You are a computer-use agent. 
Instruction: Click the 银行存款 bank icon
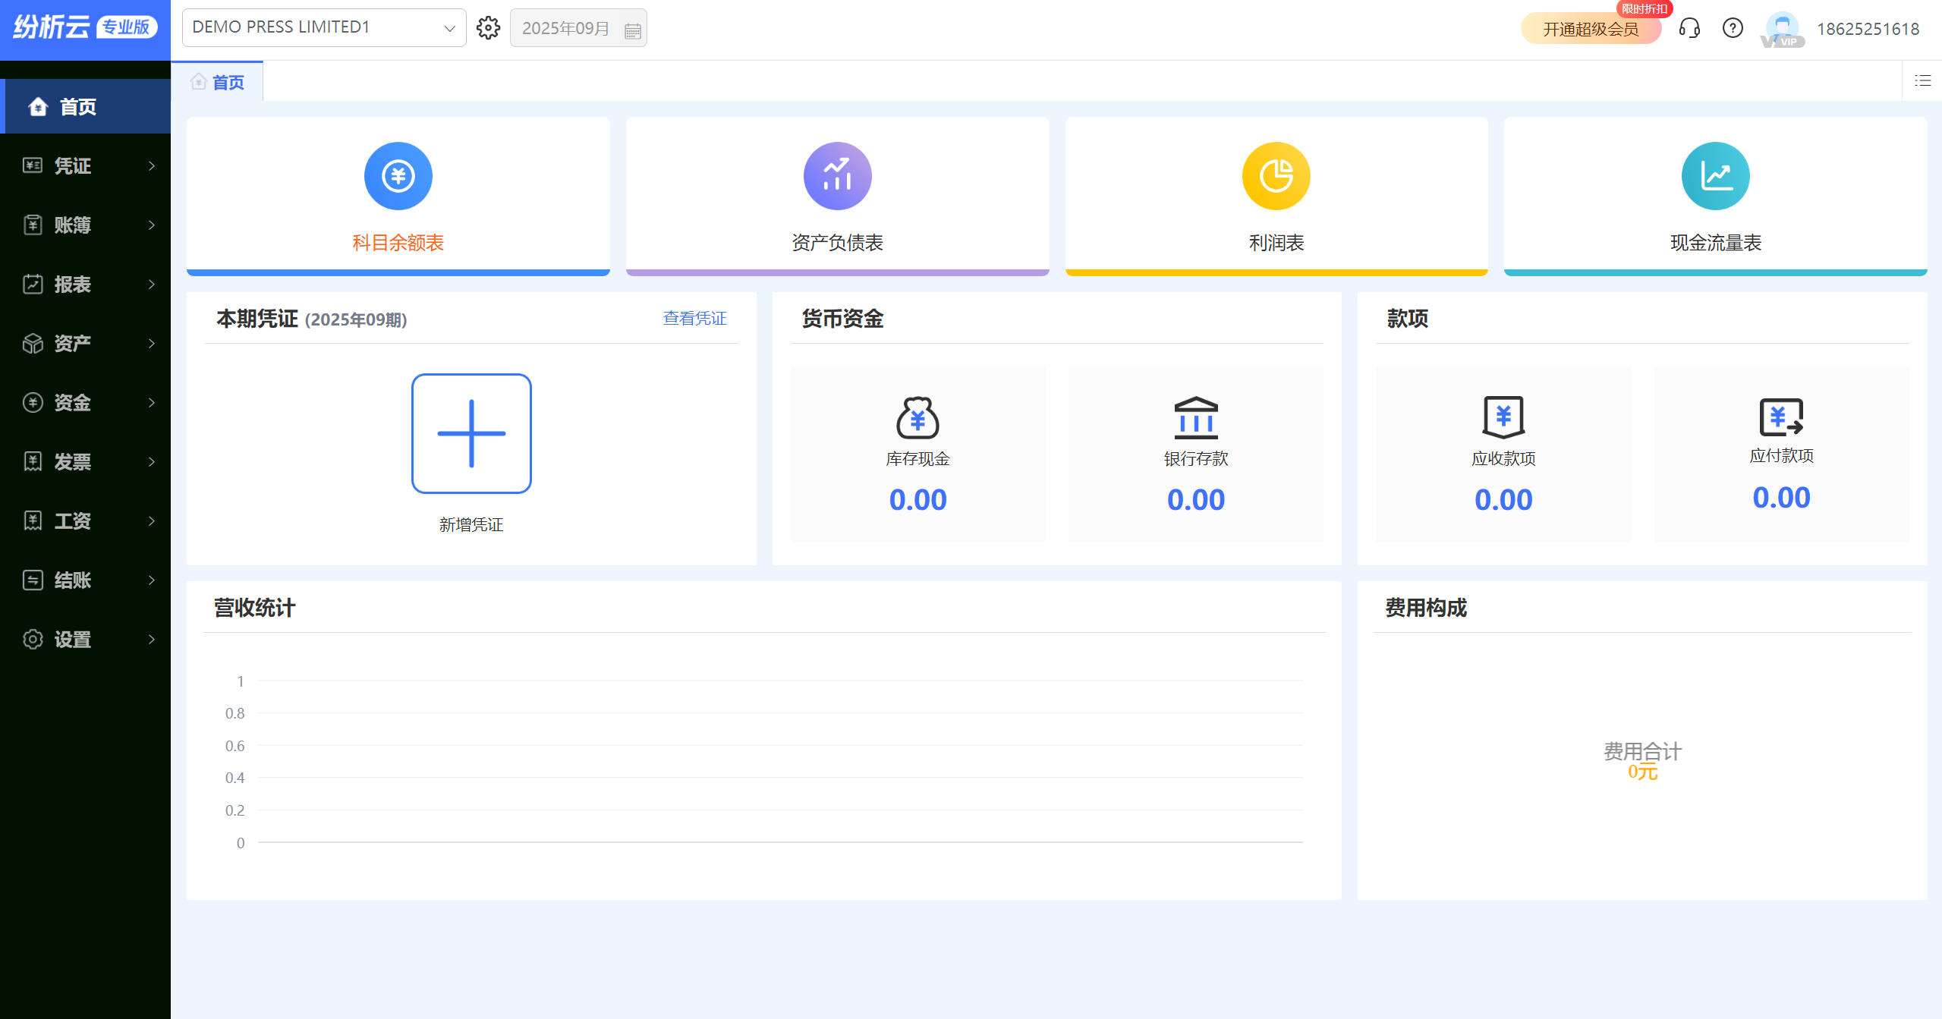[1195, 417]
